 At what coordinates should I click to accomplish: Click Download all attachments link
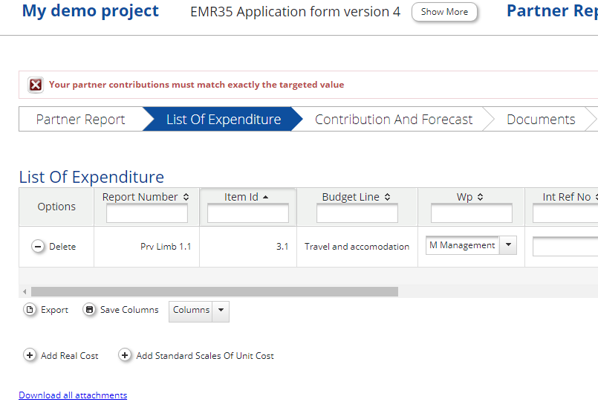click(73, 395)
